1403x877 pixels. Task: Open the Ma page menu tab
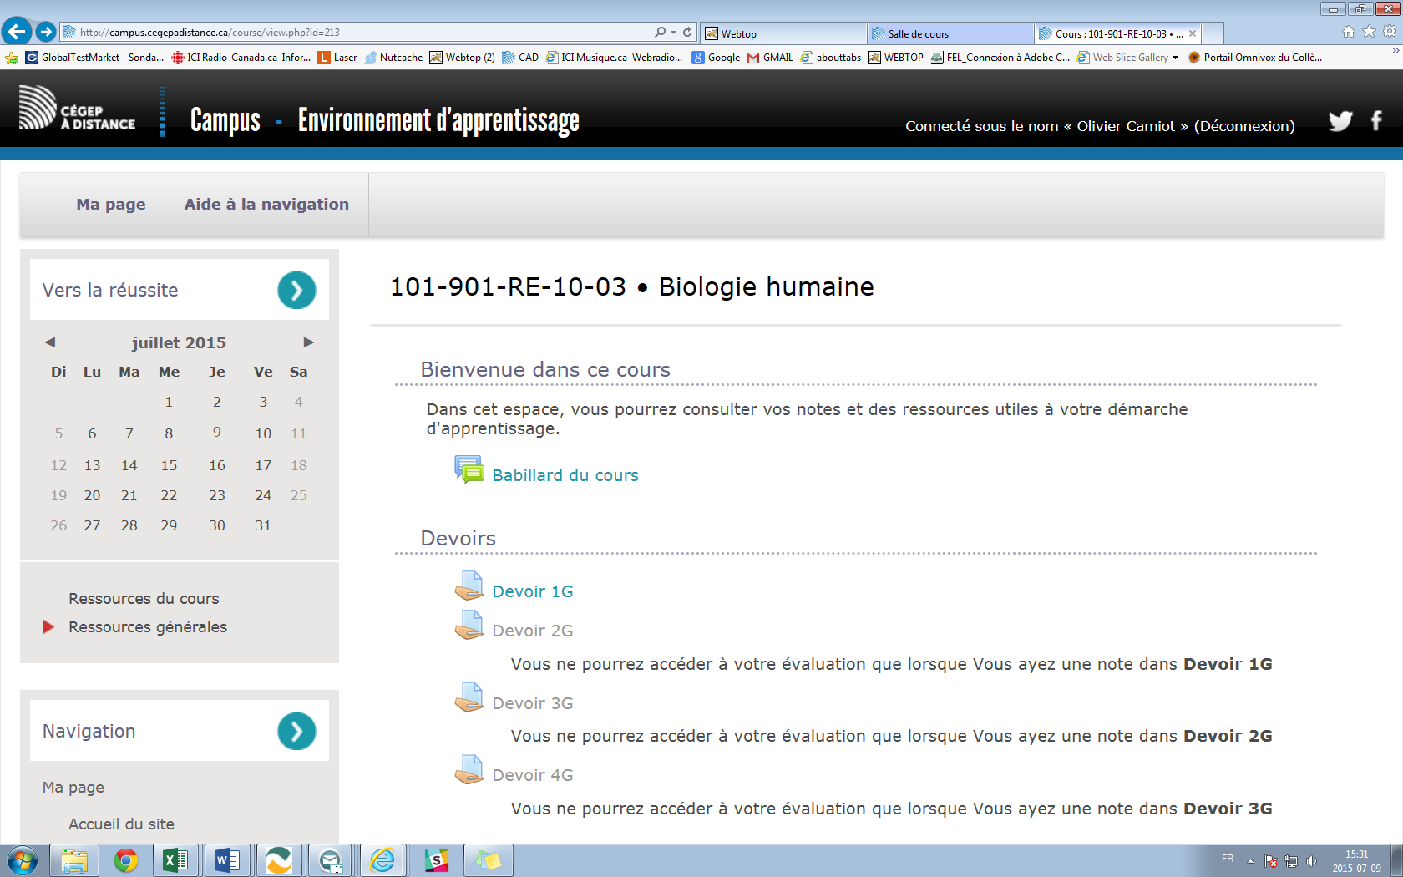click(111, 205)
